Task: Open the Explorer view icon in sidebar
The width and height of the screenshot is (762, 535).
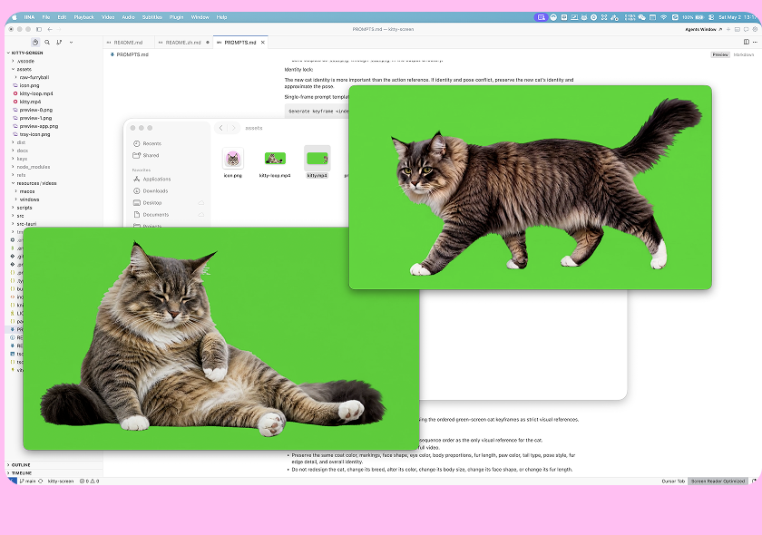Action: [35, 43]
